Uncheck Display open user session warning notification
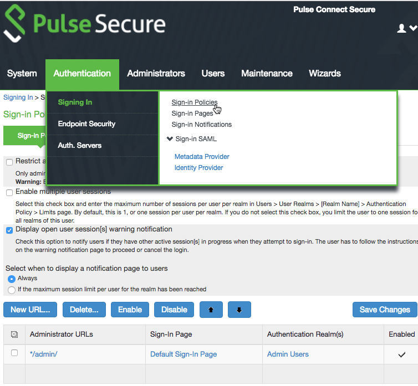The image size is (418, 386). tap(9, 230)
